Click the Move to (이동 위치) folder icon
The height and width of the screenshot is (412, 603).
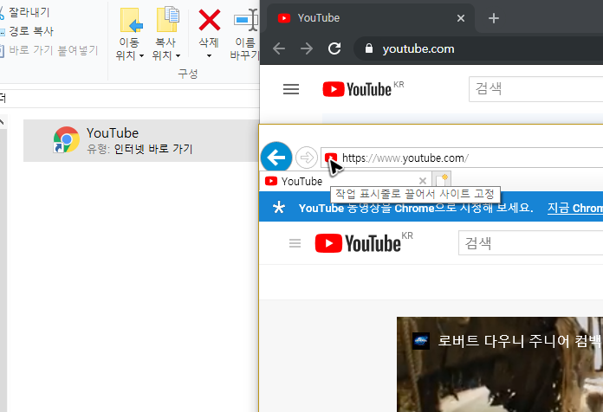(x=131, y=20)
